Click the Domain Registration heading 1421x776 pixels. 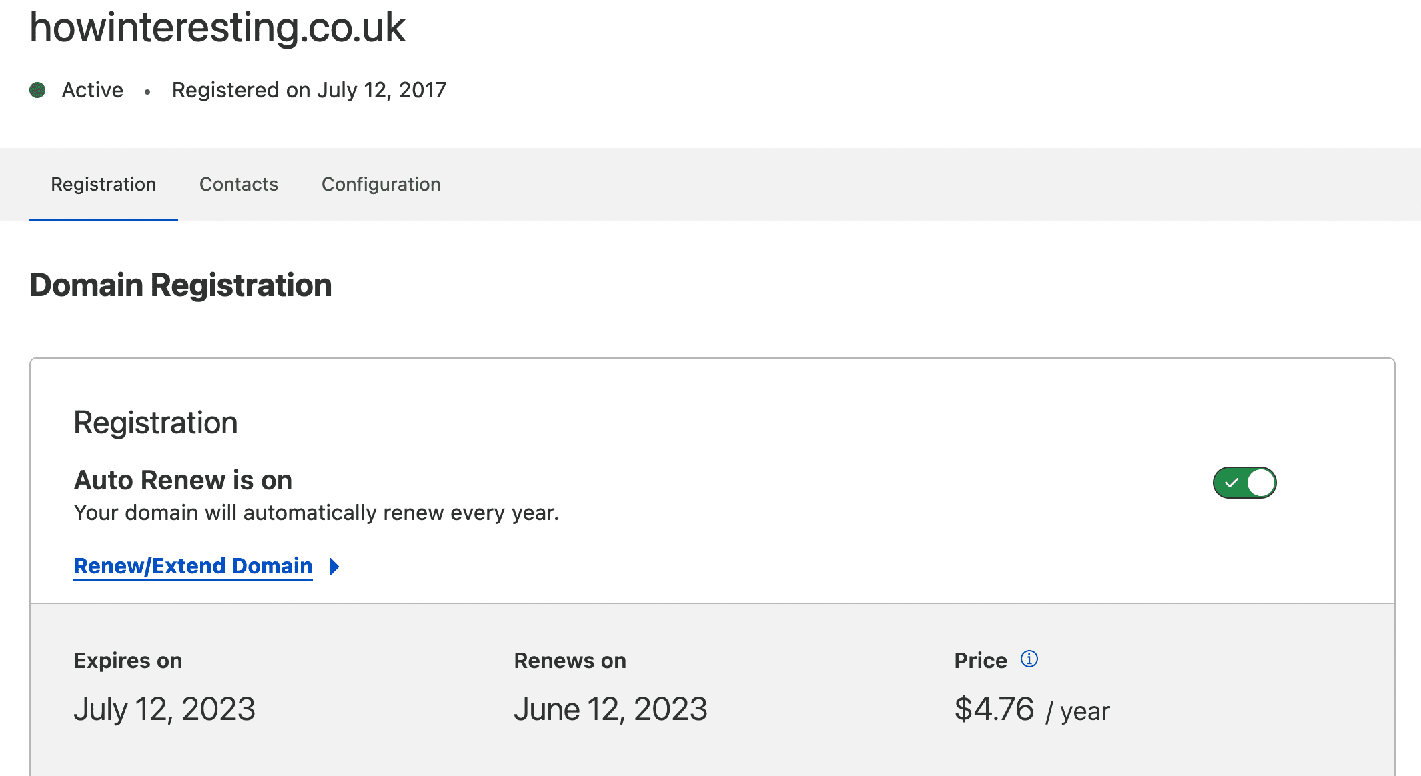tap(181, 285)
